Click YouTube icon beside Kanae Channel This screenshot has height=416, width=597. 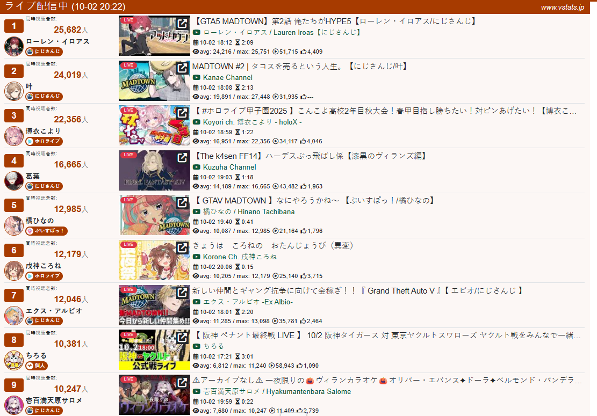coord(197,78)
